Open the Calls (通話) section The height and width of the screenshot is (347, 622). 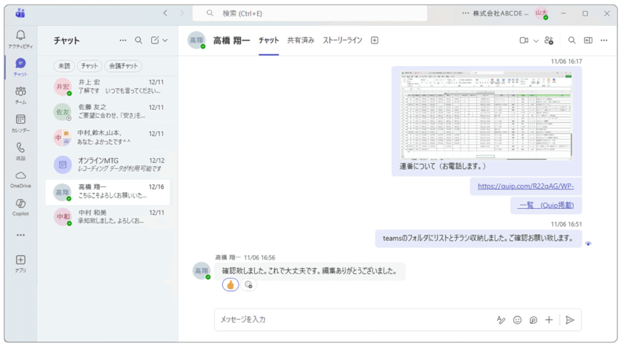tap(21, 151)
